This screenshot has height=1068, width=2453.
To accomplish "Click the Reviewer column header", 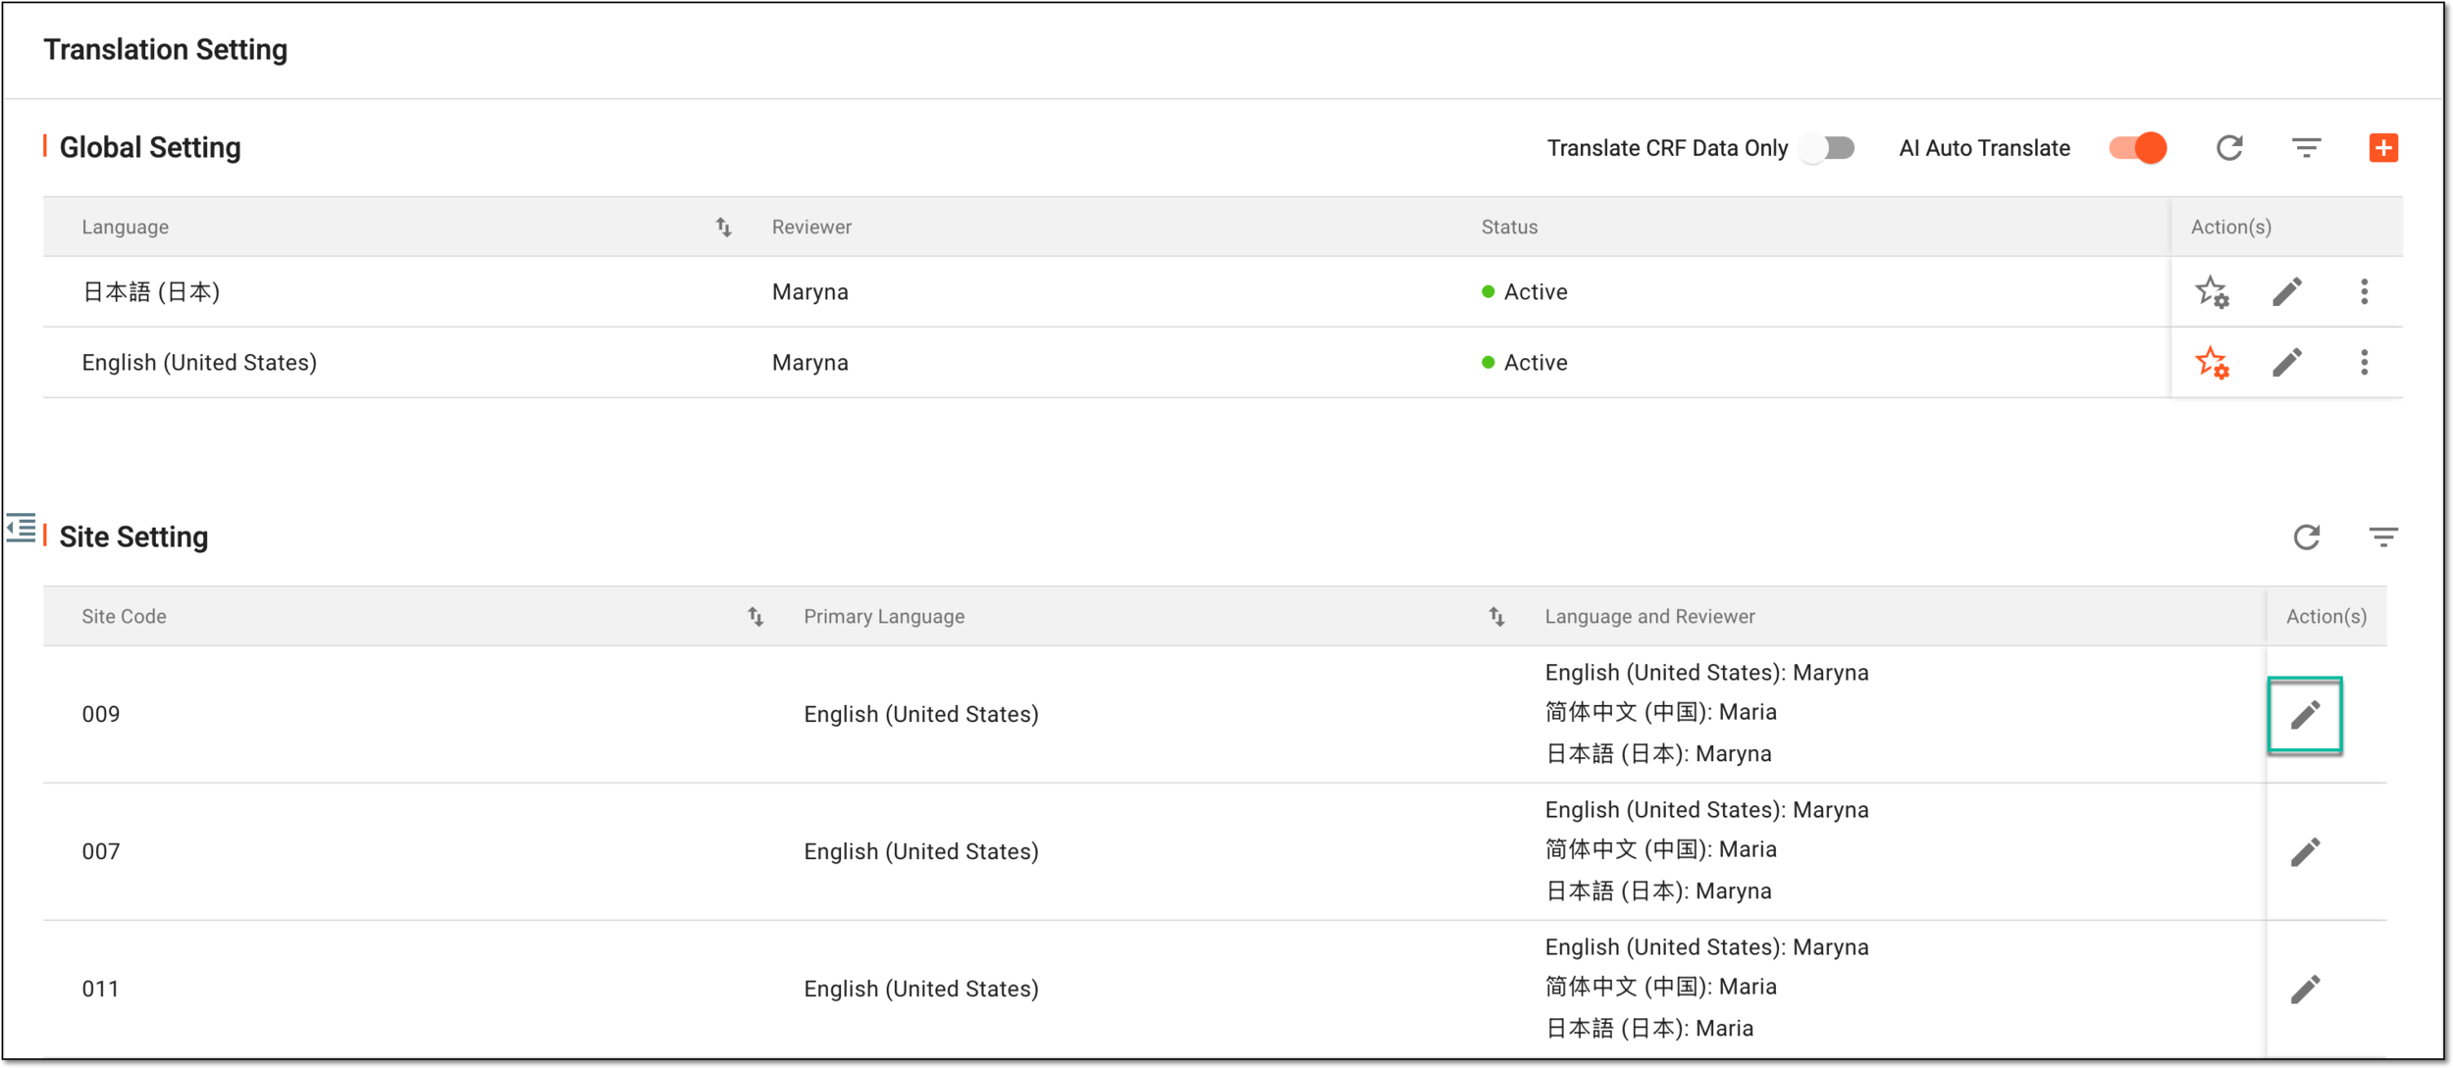I will click(811, 228).
